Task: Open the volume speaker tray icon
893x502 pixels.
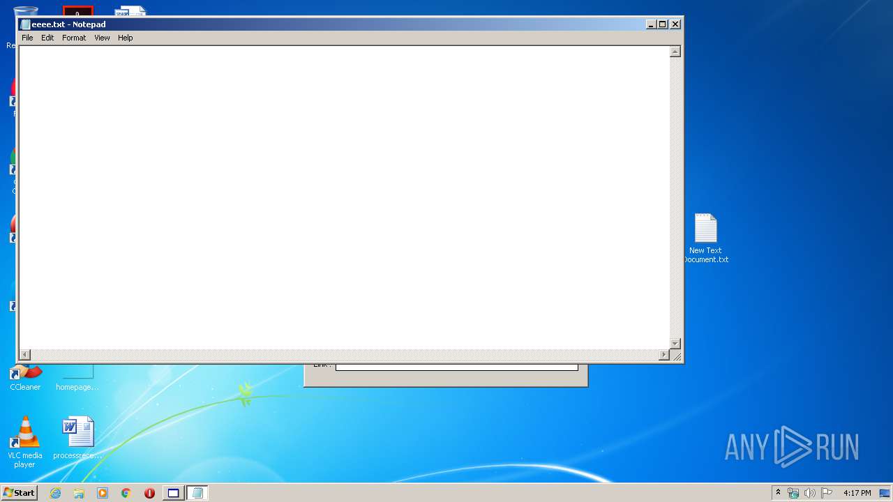Action: tap(810, 493)
